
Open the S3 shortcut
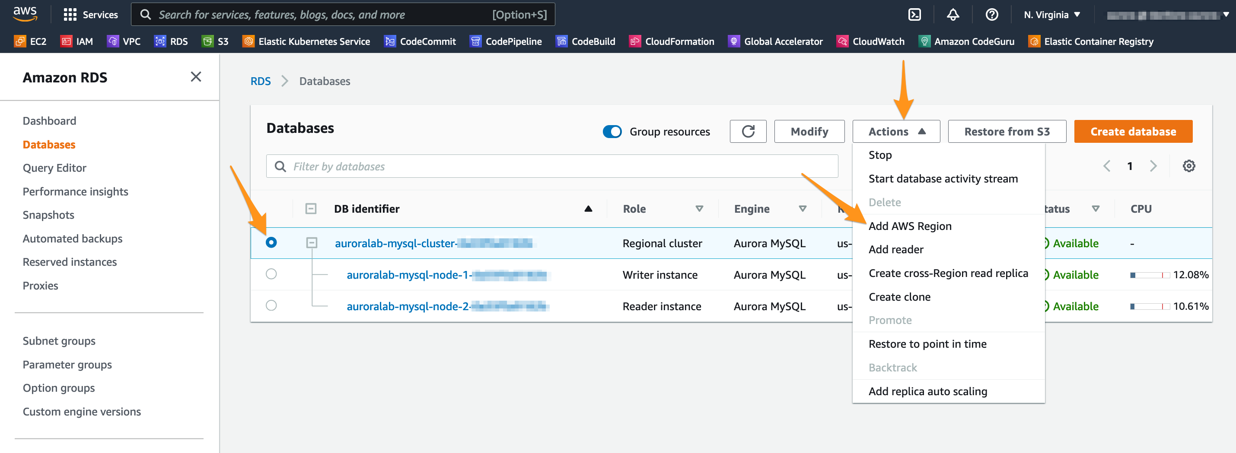[215, 41]
